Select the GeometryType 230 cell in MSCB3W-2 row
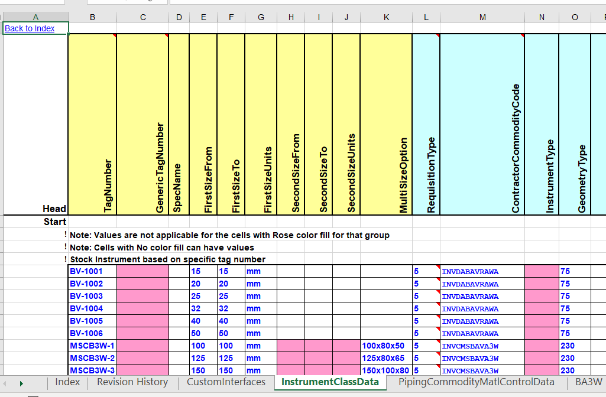606x397 pixels. [x=575, y=357]
